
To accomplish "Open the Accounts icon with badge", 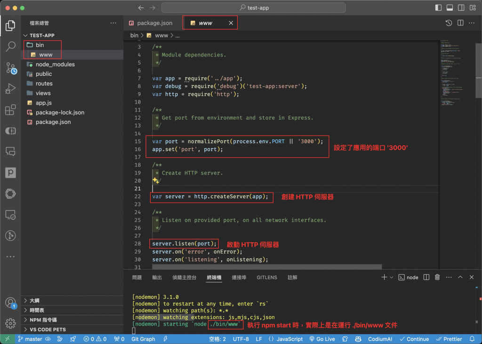I will pyautogui.click(x=10, y=303).
